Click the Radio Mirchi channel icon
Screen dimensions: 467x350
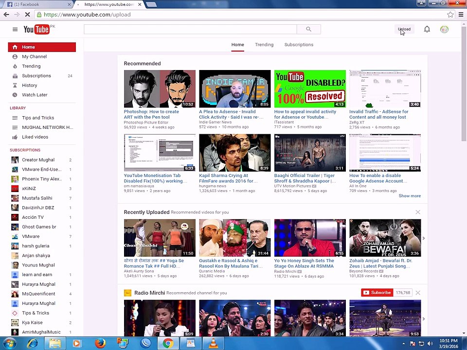pos(127,293)
